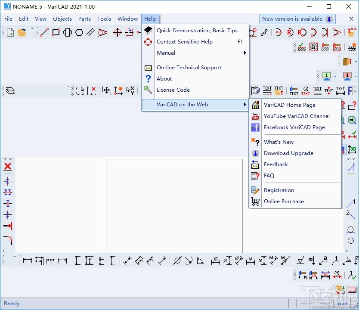The image size is (359, 310).
Task: Open Facebook VariCAD Page
Action: coord(295,127)
